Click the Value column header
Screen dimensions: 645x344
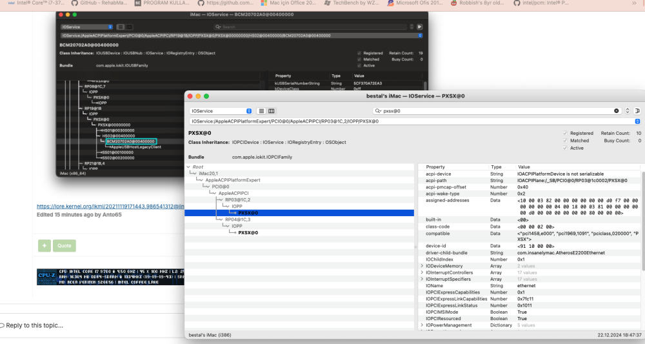tap(524, 167)
